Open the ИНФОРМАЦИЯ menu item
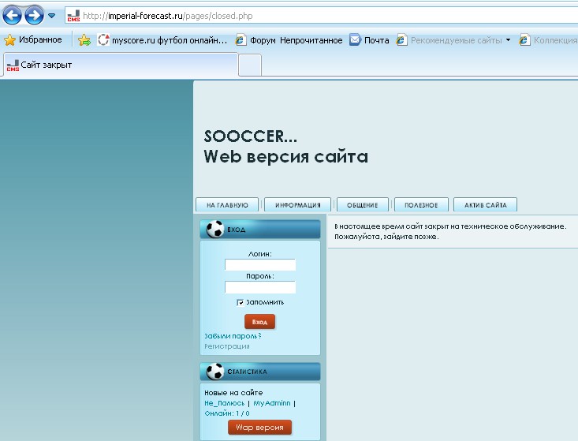578x441 pixels. (297, 205)
